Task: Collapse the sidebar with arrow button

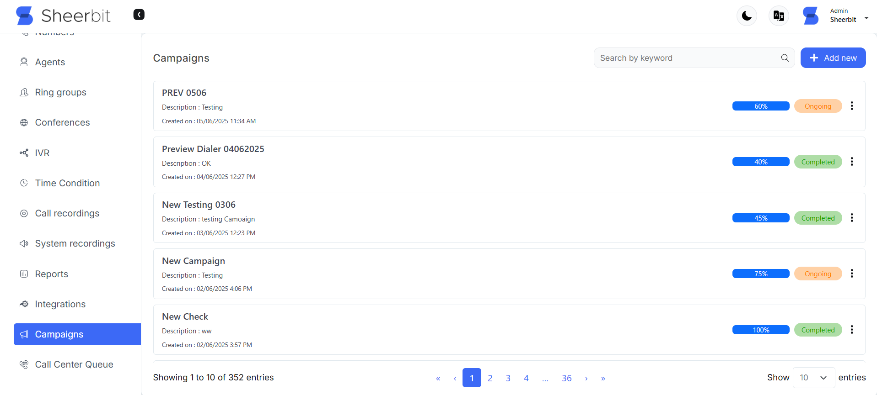Action: click(139, 15)
